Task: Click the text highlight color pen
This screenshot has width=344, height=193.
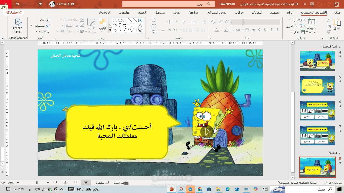Action: point(226,30)
